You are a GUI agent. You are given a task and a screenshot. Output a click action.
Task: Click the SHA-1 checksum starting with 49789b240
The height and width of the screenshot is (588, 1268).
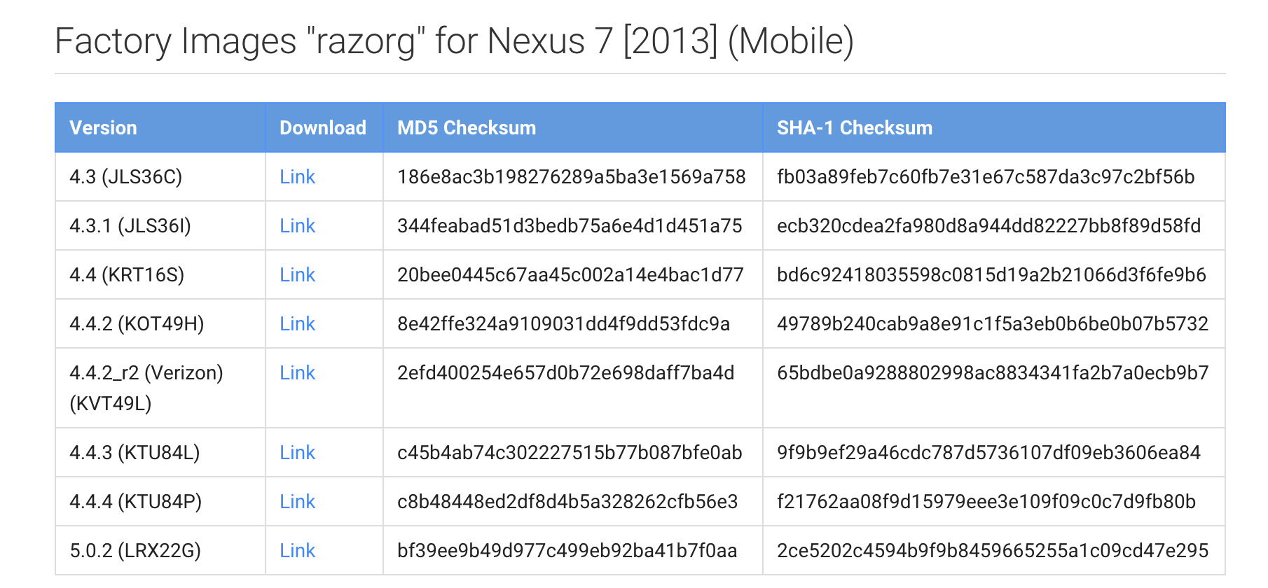[x=992, y=324]
